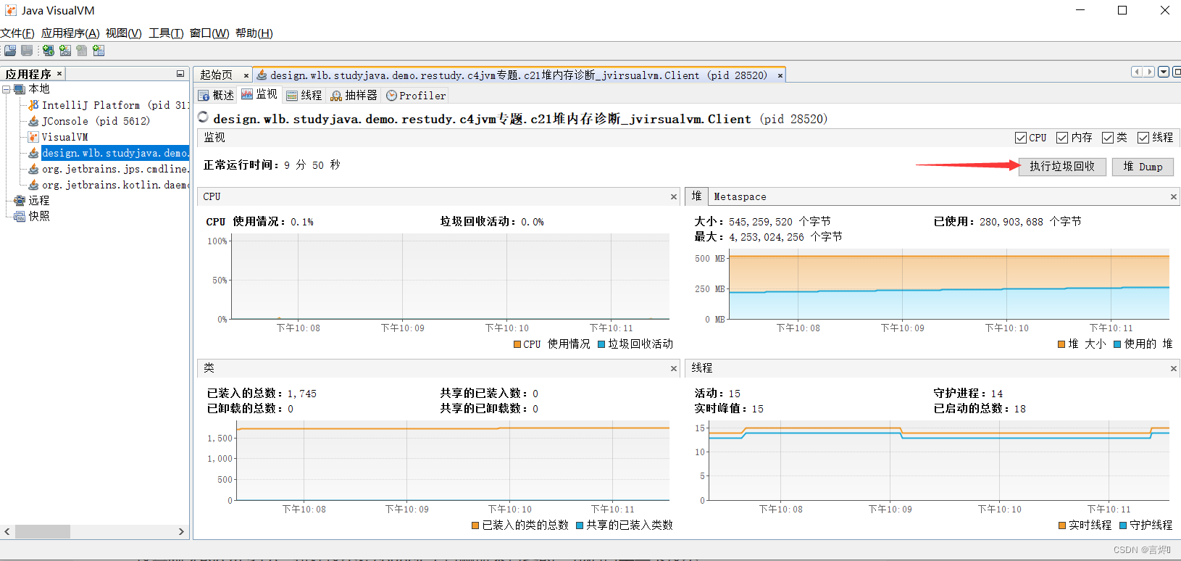
Task: Click the 堆 Dump button
Action: tap(1143, 167)
